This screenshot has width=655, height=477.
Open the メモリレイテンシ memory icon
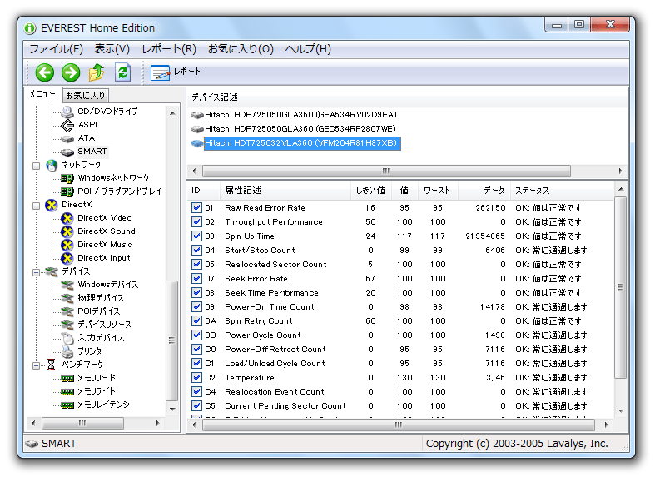(x=67, y=405)
